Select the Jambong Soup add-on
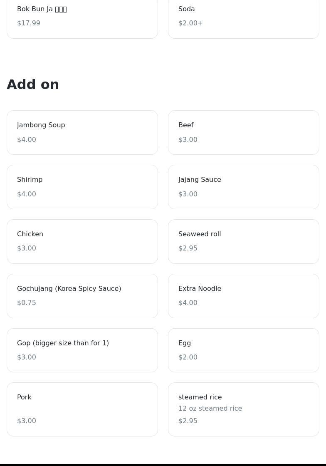Viewport: 326px width, 466px height. (82, 132)
